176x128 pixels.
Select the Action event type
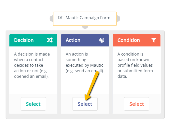(x=85, y=104)
